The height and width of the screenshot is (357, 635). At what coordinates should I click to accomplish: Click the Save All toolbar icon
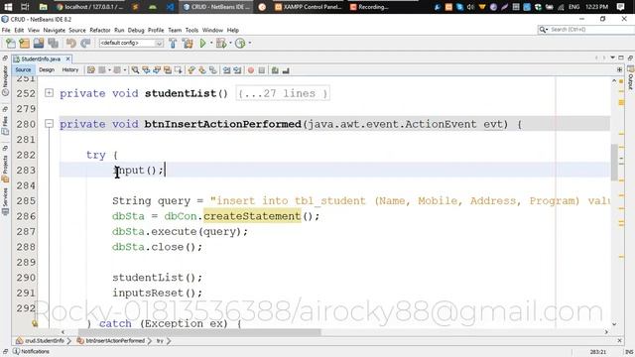tap(53, 43)
